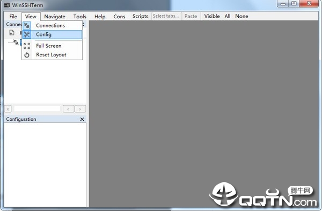Open the Select tabs dropdown field
Screen dimensions: 322x211
[166, 16]
